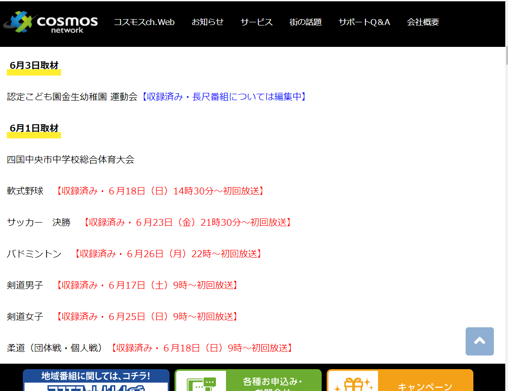The height and width of the screenshot is (391, 508).
Task: Click the 軟式野球 6月18日 broadcast text
Action: pos(159,191)
